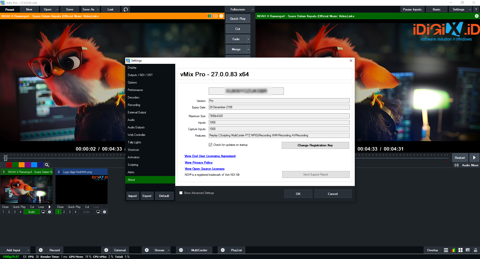Toggle audio meters bar-chart icon

tap(453, 250)
